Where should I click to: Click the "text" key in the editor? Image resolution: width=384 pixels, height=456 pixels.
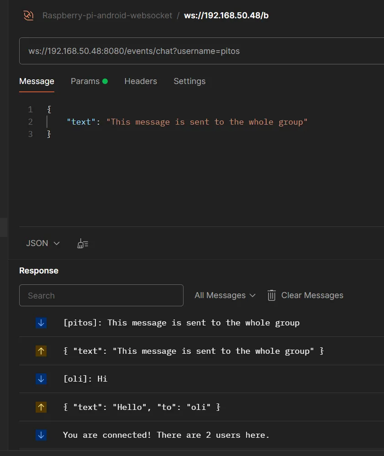(81, 122)
